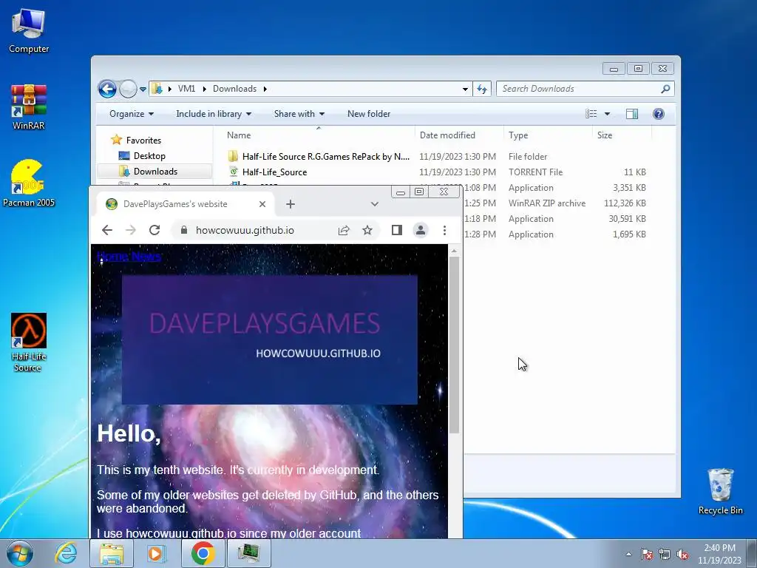View site info lock icon
This screenshot has width=757, height=568.
pyautogui.click(x=184, y=231)
